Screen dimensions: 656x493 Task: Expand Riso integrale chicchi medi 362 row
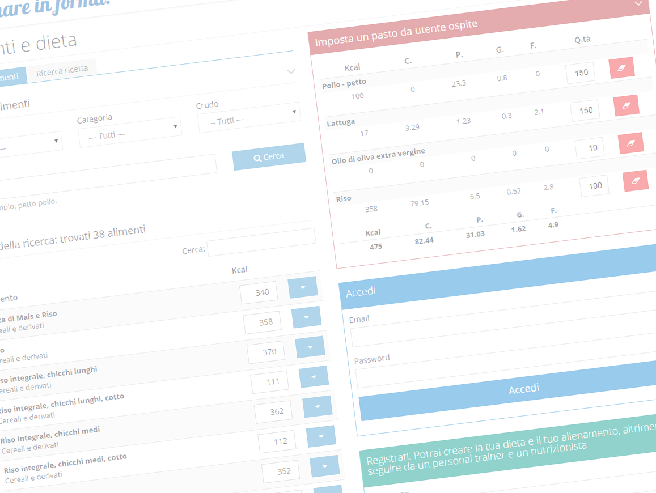[x=317, y=407]
